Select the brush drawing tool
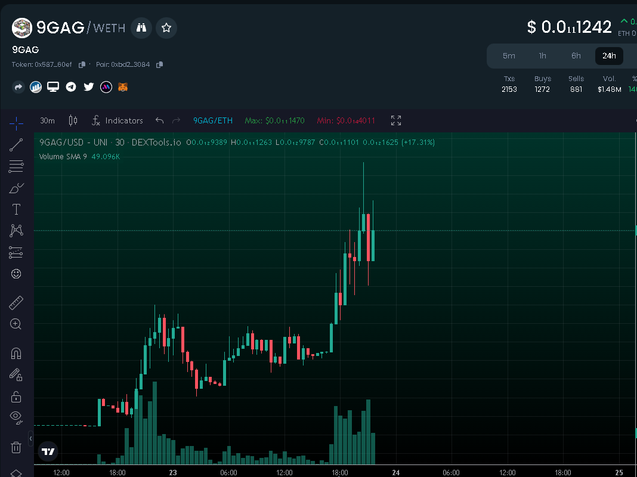Viewport: 637px width, 477px height. [x=16, y=188]
